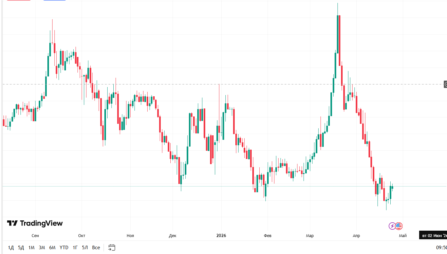This screenshot has height=254, width=447.
Task: Show all data with Все
Action: (96, 248)
